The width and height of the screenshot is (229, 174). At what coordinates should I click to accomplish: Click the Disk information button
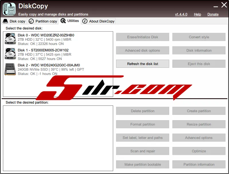click(199, 50)
